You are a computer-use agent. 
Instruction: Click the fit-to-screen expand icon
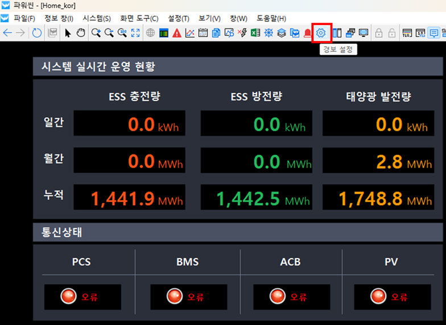135,33
